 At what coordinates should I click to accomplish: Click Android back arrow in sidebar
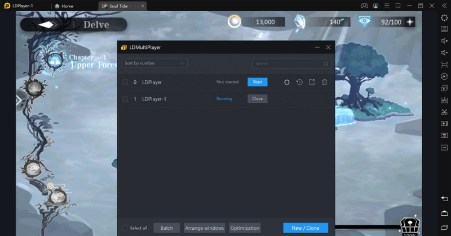444,198
